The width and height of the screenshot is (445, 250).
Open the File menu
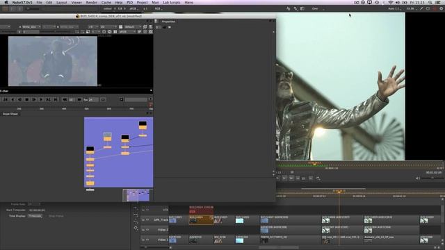tap(39, 2)
